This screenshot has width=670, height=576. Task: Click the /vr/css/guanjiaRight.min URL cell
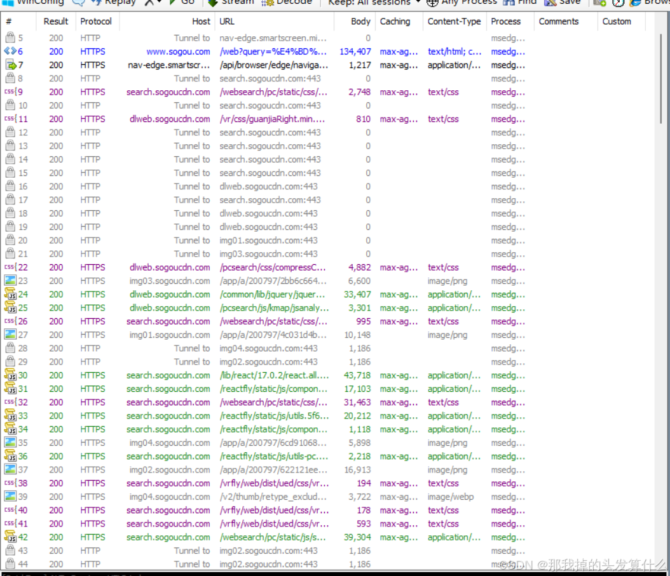tap(272, 119)
